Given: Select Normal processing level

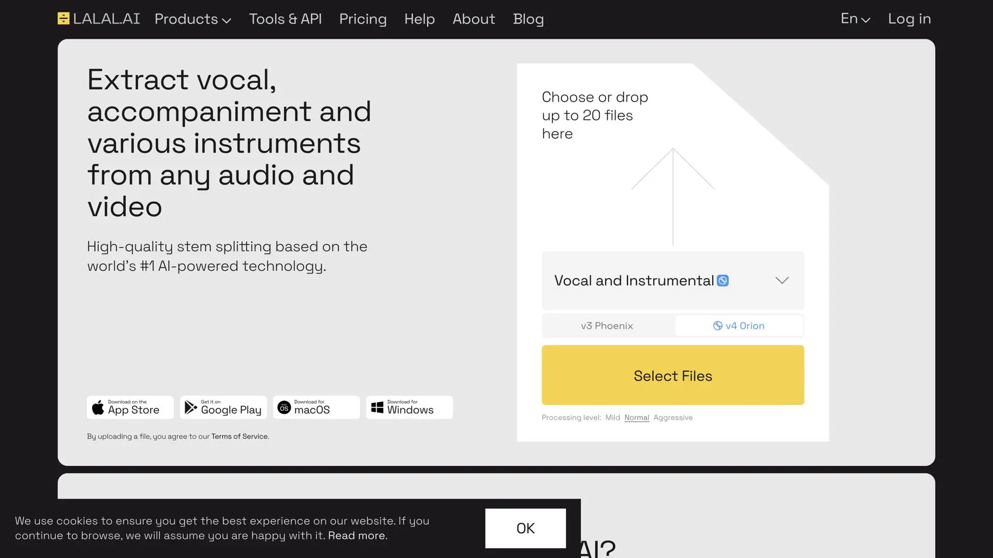Looking at the screenshot, I should [x=637, y=417].
